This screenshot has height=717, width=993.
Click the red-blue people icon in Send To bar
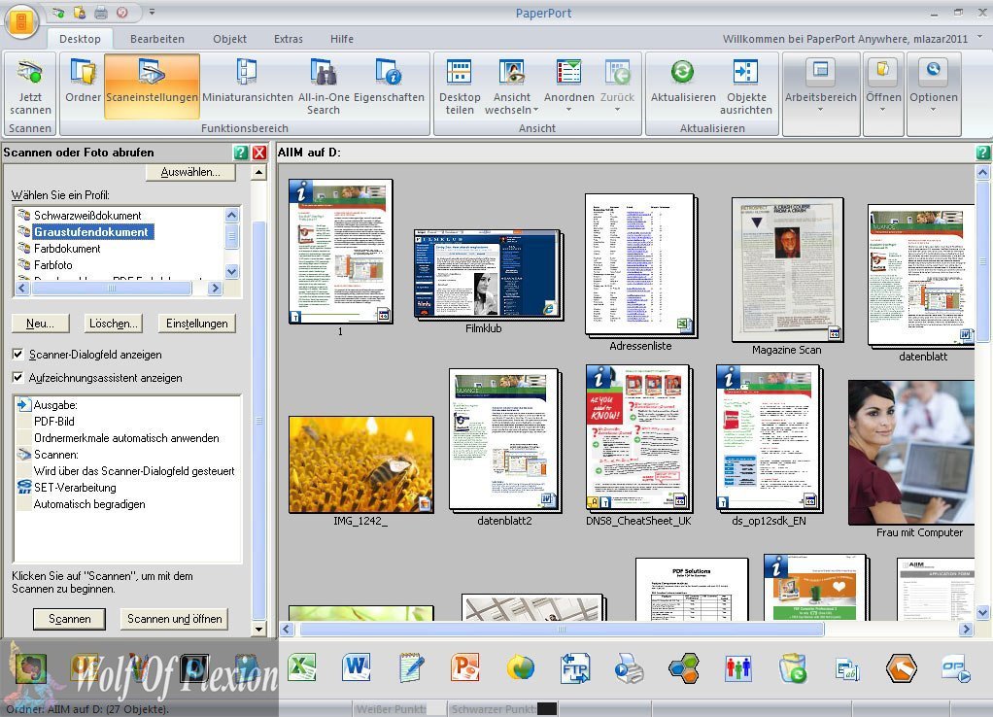[x=738, y=668]
